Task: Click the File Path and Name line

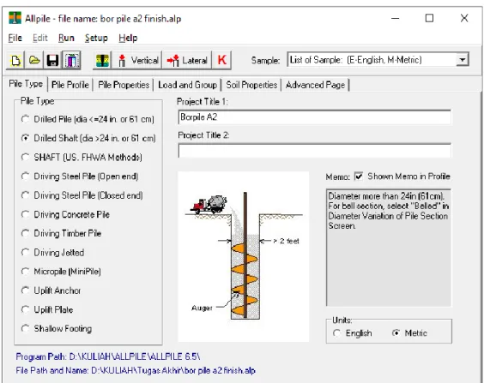Action: [x=136, y=370]
